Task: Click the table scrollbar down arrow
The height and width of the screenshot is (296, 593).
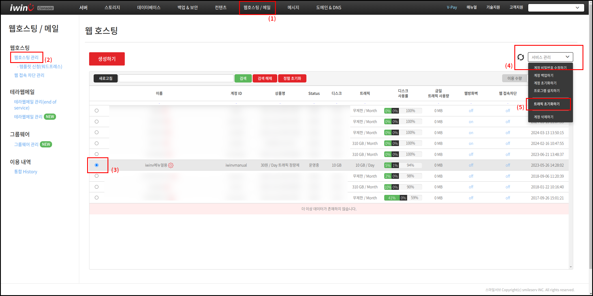Action: (x=571, y=267)
